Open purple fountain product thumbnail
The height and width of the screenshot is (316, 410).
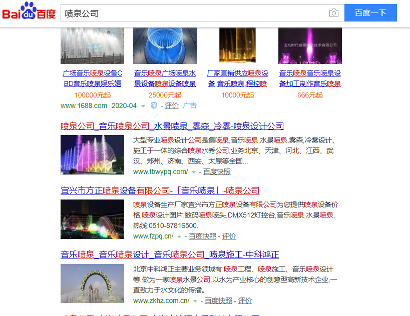[310, 45]
